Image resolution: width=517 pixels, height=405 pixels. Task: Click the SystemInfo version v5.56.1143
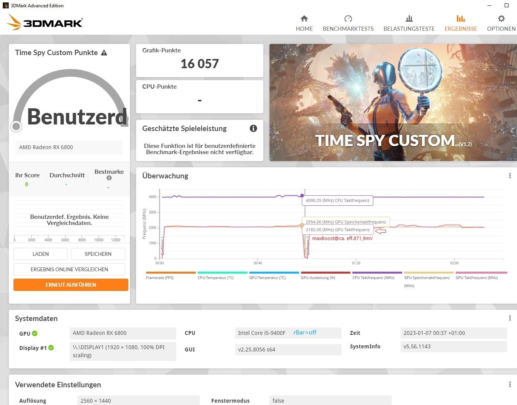click(453, 346)
